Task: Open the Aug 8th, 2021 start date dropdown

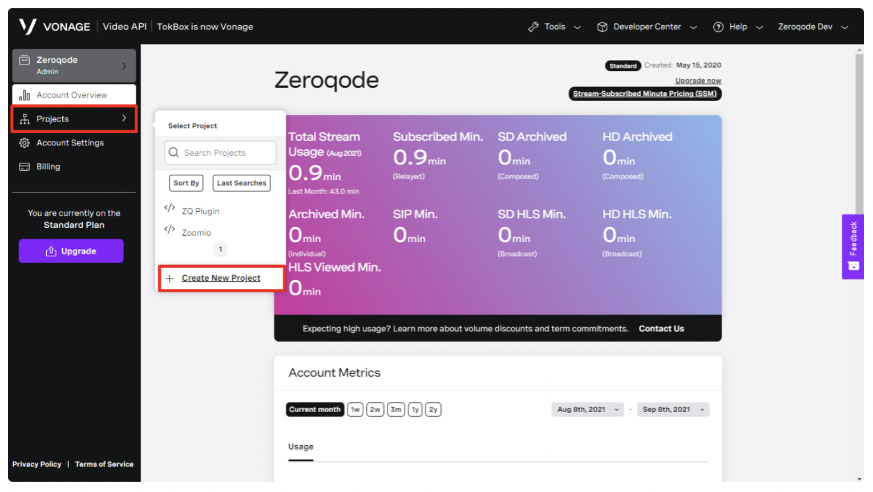Action: 587,410
